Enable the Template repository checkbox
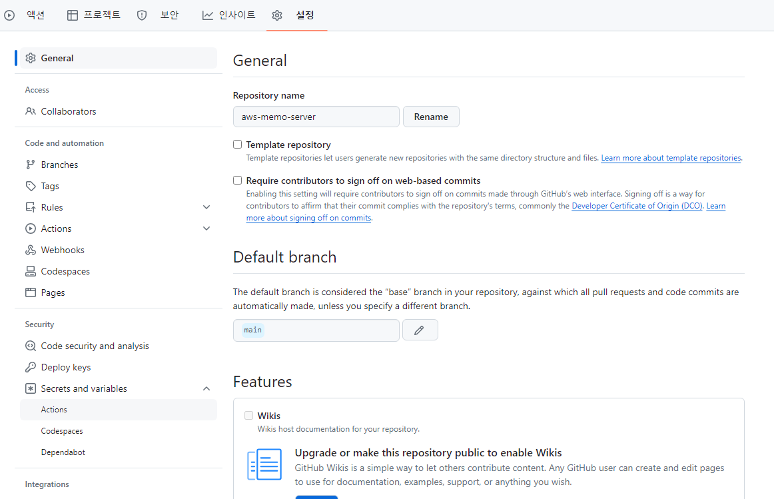This screenshot has width=774, height=499. point(237,144)
